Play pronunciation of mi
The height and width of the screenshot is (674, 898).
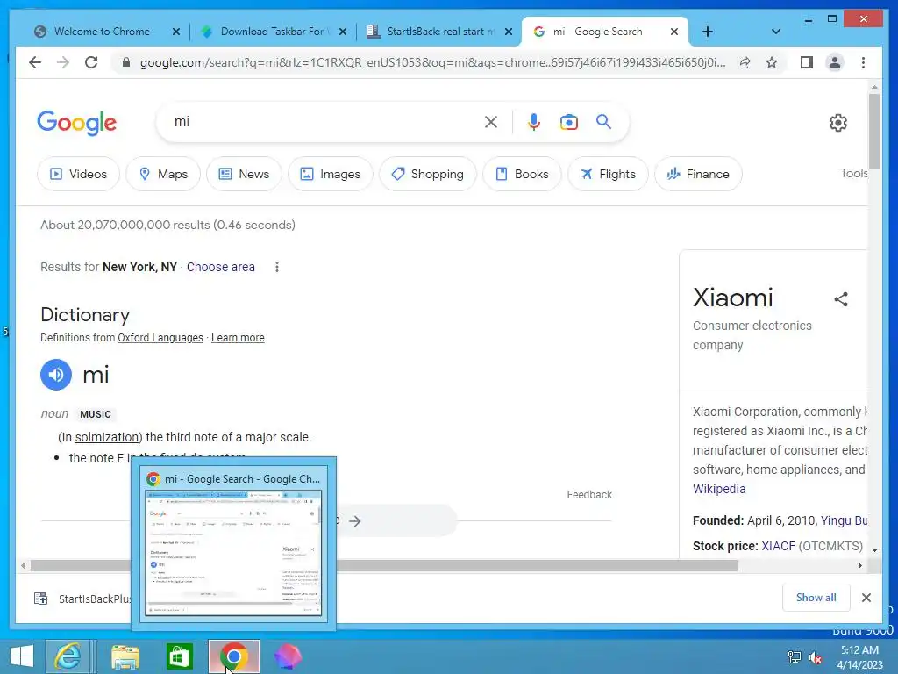coord(56,375)
